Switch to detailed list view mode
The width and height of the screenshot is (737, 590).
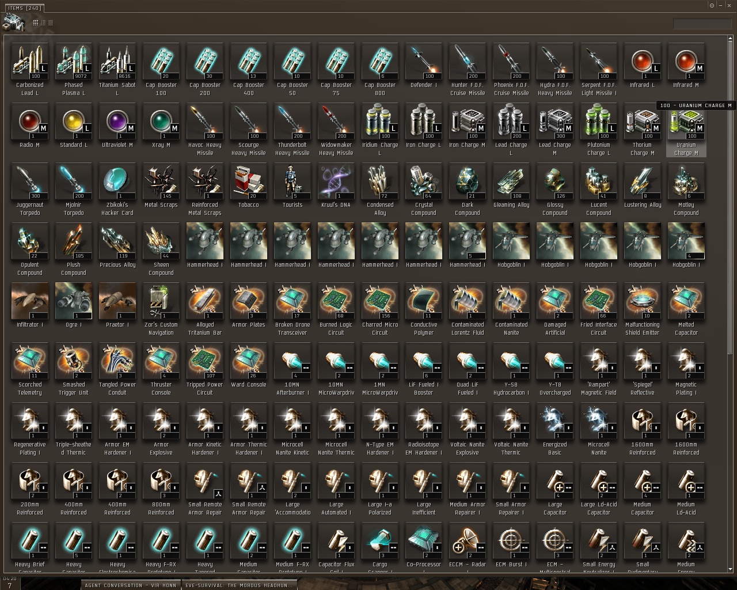pyautogui.click(x=43, y=22)
